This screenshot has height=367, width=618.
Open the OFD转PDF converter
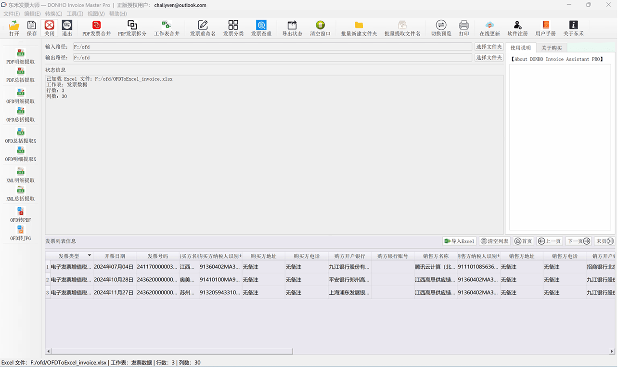coord(21,215)
